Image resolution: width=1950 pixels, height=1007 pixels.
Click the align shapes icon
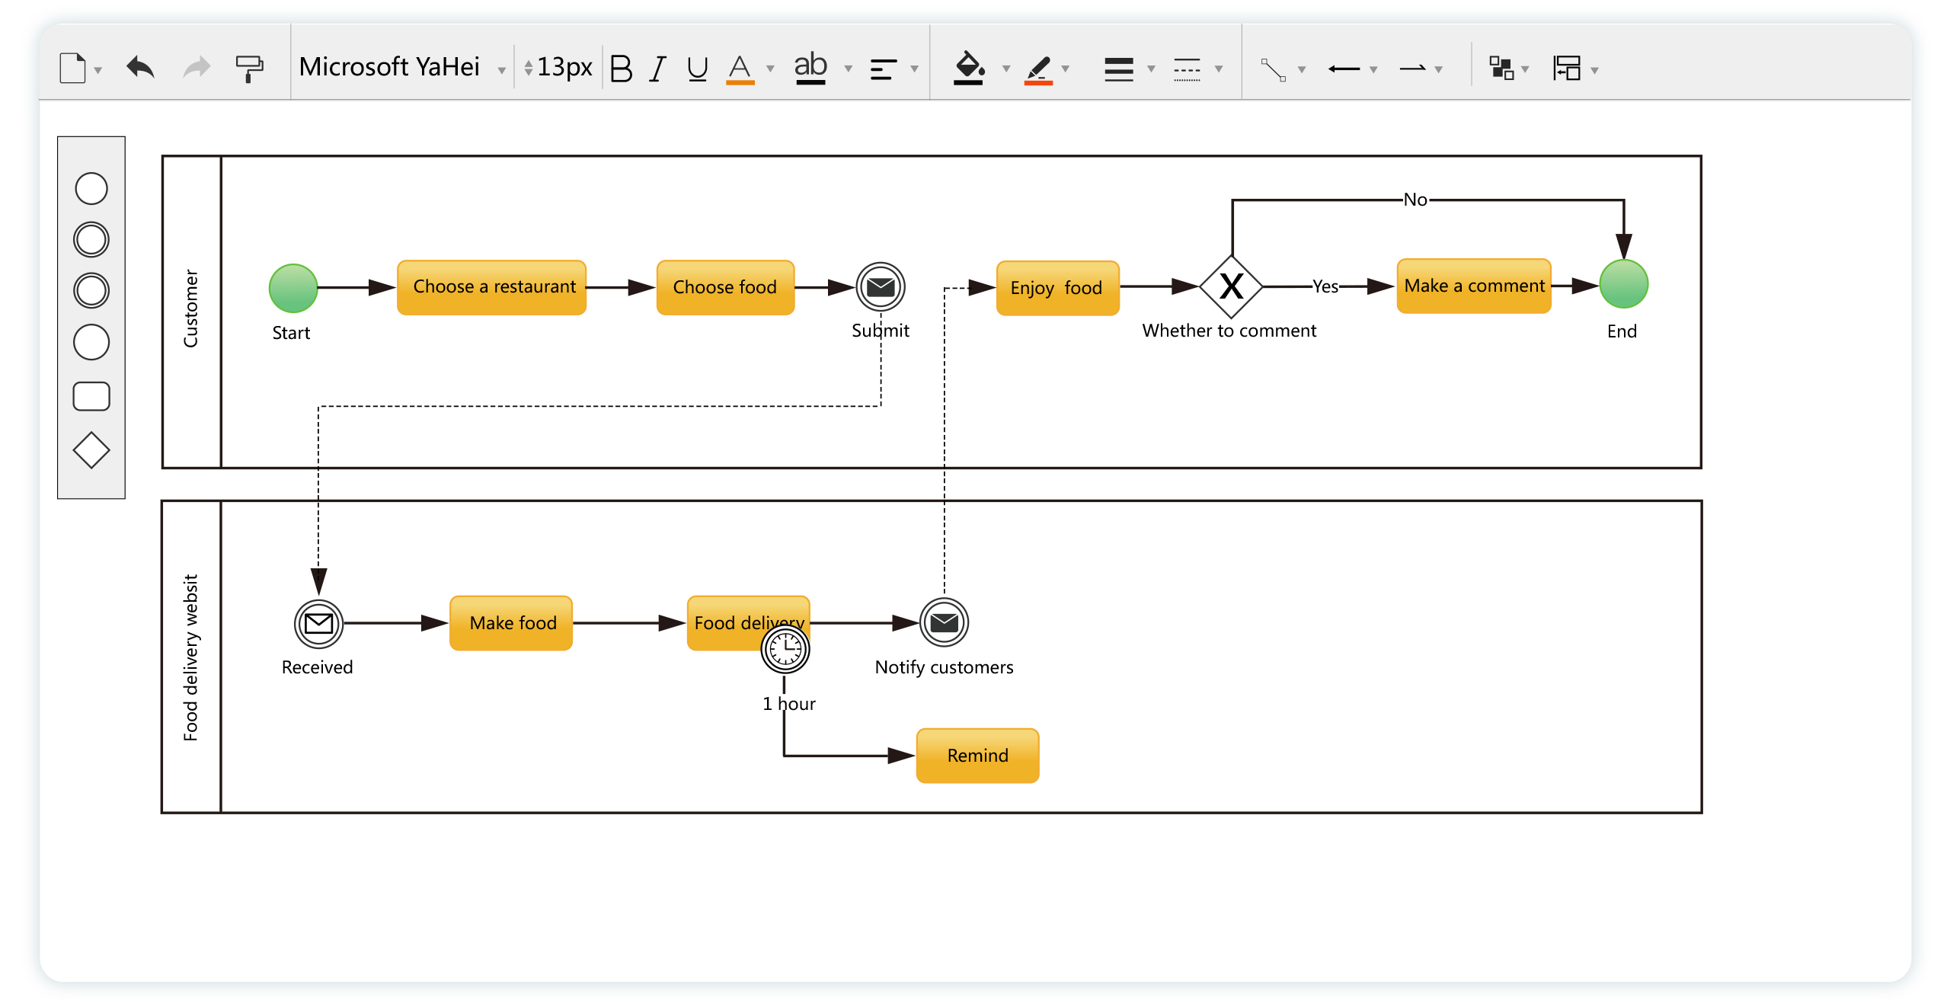coord(1567,68)
